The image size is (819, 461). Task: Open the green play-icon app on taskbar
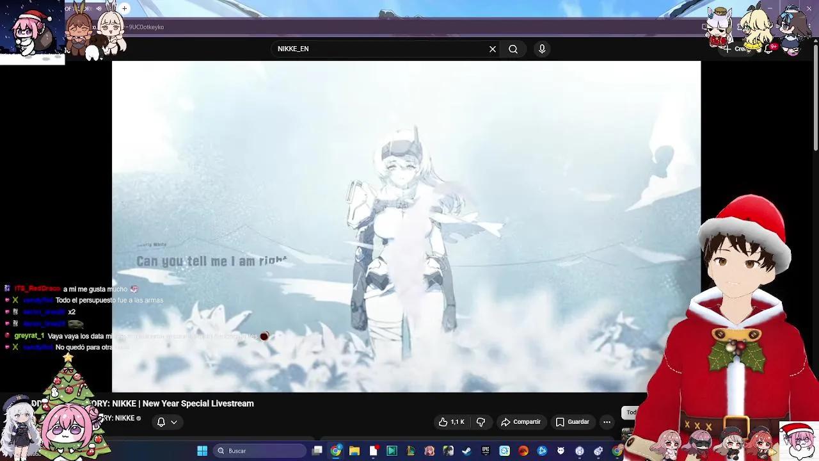point(392,451)
